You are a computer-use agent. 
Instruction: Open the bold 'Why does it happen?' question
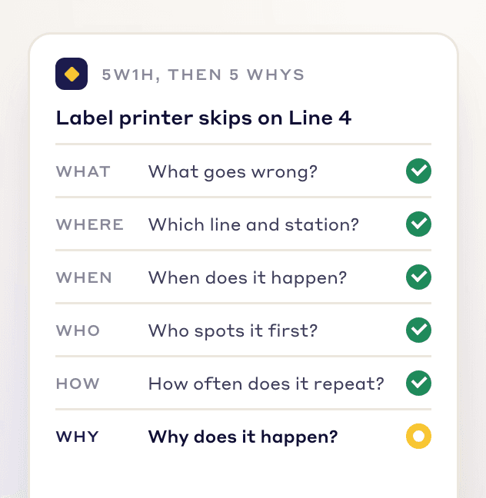[x=243, y=437]
